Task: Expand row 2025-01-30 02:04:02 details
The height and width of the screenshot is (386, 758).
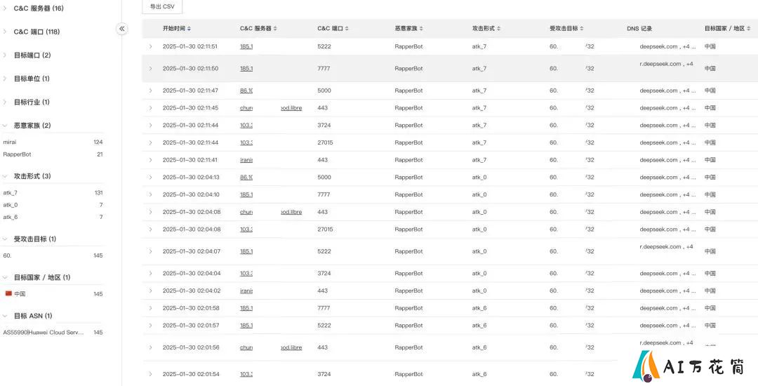Action: click(x=150, y=291)
